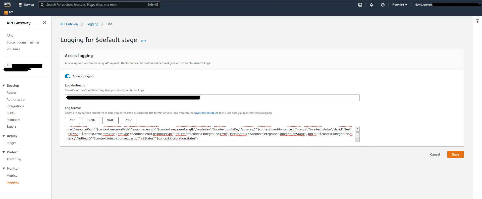Open VPC links in the sidebar
The image size is (482, 199).
click(x=13, y=49)
